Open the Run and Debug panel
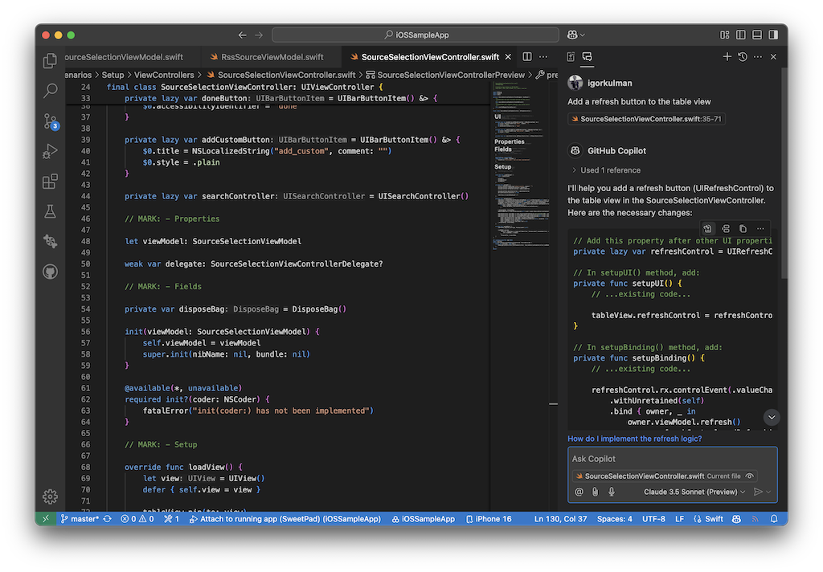This screenshot has width=823, height=572. 50,150
